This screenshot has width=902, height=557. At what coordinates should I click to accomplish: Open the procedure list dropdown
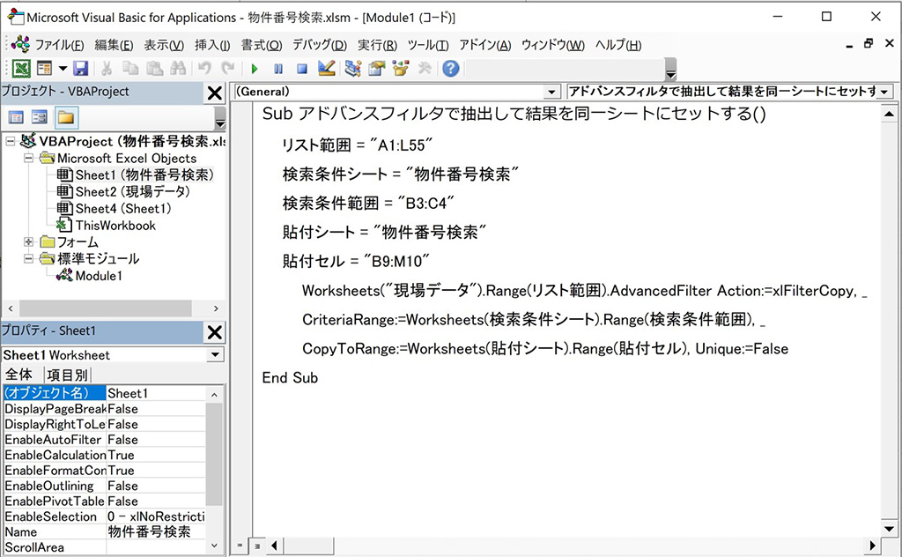point(884,92)
